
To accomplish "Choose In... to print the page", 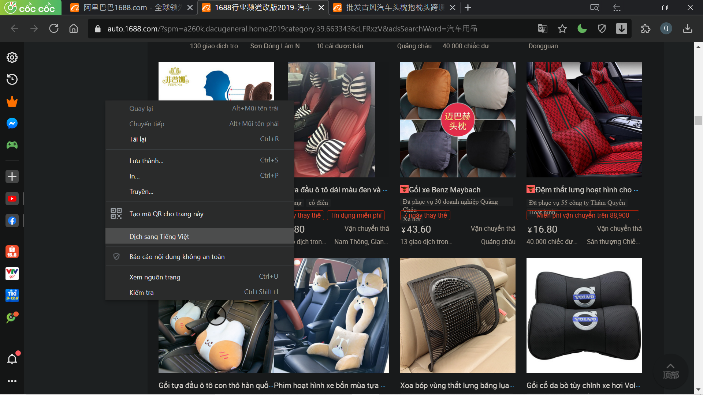I will [x=200, y=176].
